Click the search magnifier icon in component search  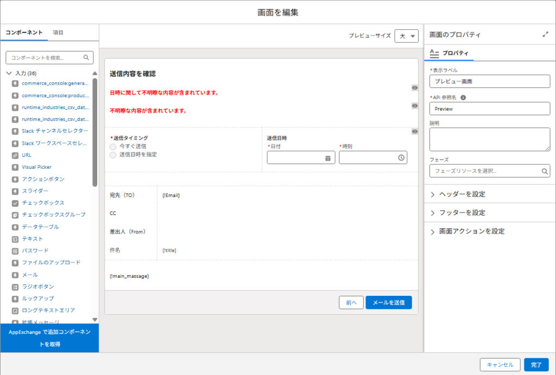click(x=86, y=58)
